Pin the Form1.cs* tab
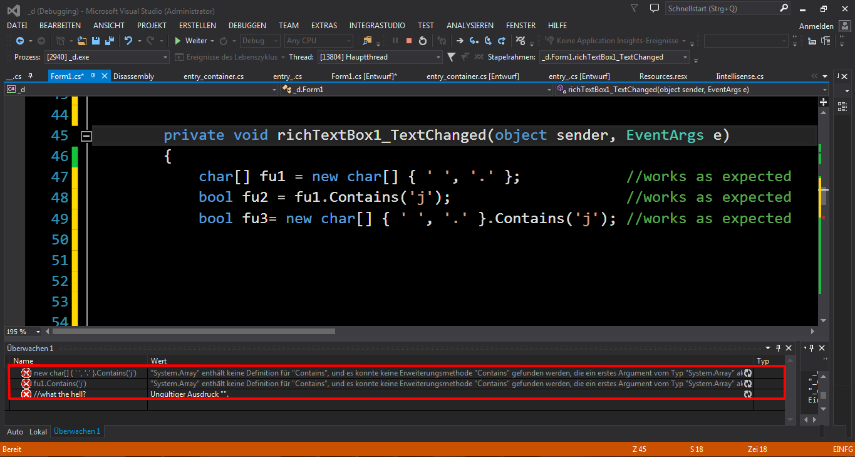Image resolution: width=855 pixels, height=457 pixels. click(x=93, y=76)
